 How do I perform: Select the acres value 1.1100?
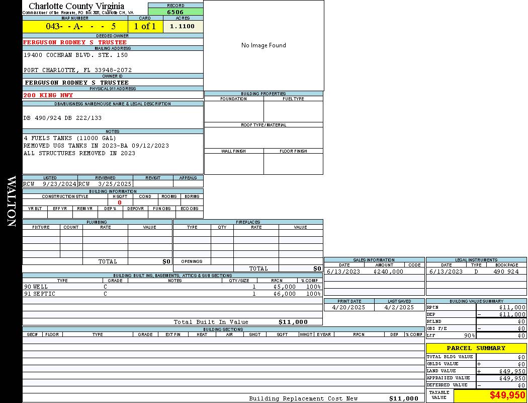pos(183,26)
